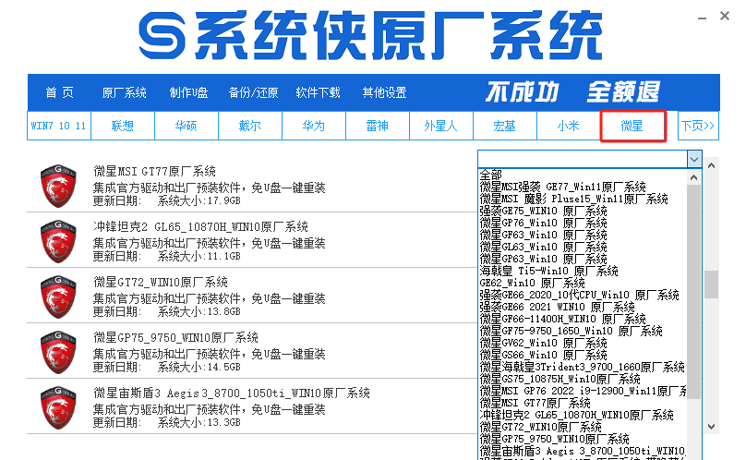Go to next brands page with 下页>>
This screenshot has width=746, height=460.
pos(698,126)
